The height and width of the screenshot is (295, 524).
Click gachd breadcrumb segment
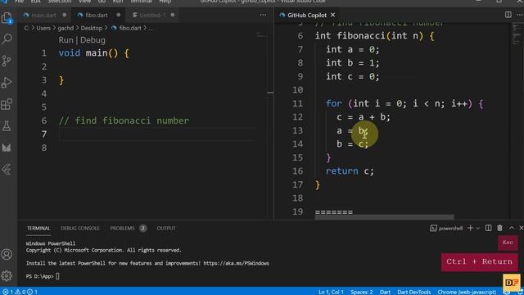tap(65, 28)
